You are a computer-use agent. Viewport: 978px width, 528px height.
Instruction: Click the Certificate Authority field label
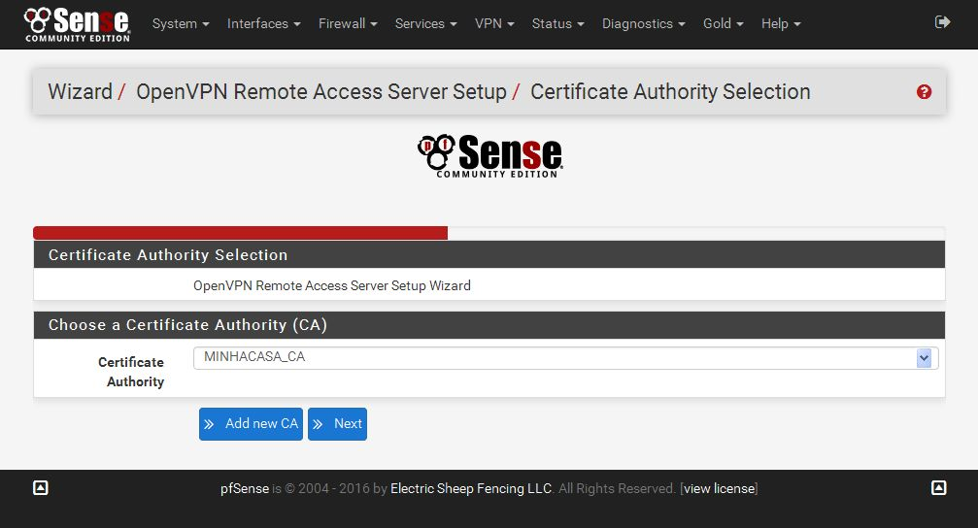(131, 372)
